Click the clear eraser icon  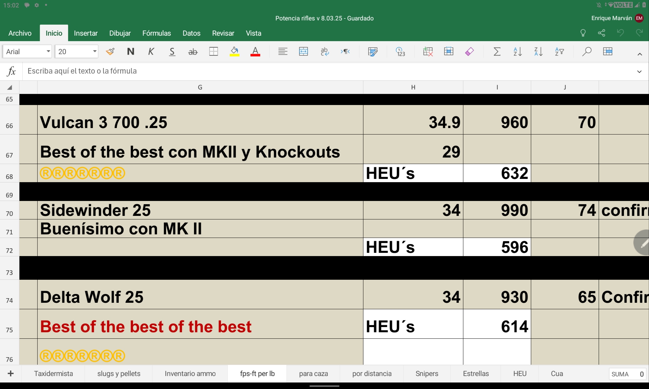[x=470, y=52]
